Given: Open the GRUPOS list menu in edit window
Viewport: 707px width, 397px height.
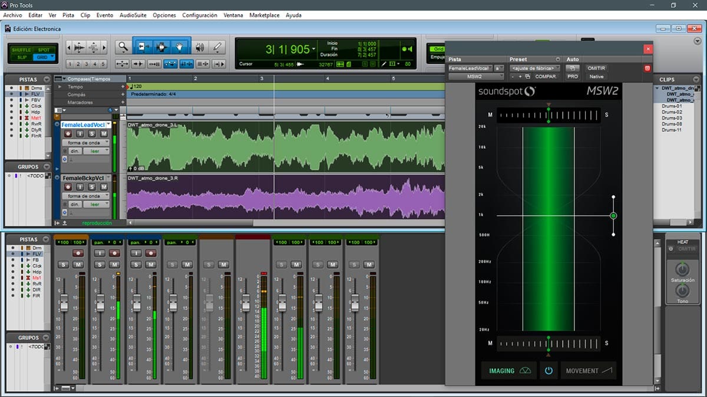Looking at the screenshot, I should tap(46, 166).
